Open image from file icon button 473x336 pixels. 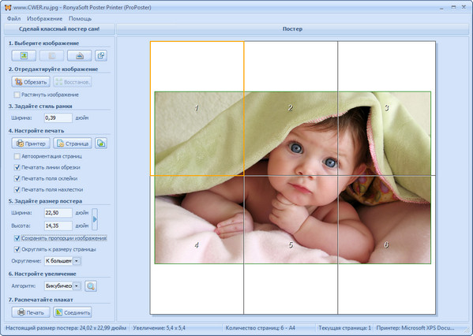[x=24, y=56]
